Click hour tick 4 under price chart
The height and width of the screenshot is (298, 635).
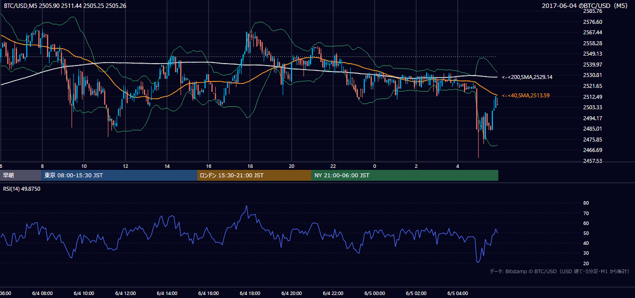coord(458,166)
